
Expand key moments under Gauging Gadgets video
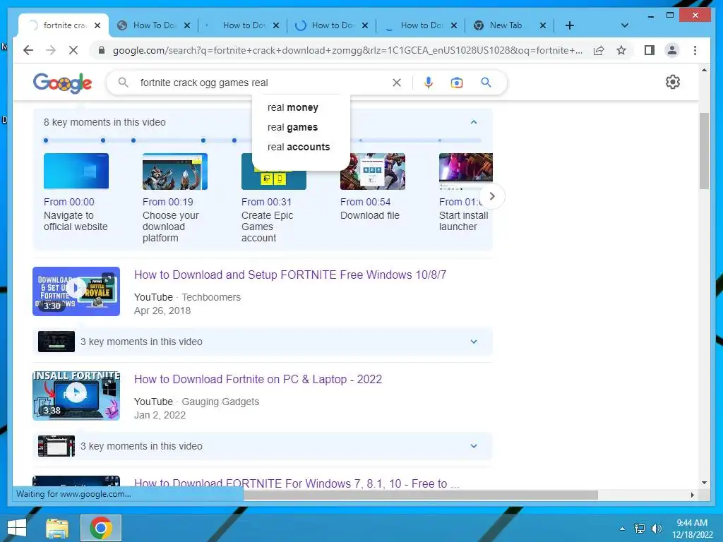click(474, 446)
